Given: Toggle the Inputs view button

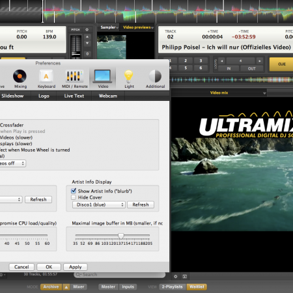Looking at the screenshot, I should pos(128,287).
